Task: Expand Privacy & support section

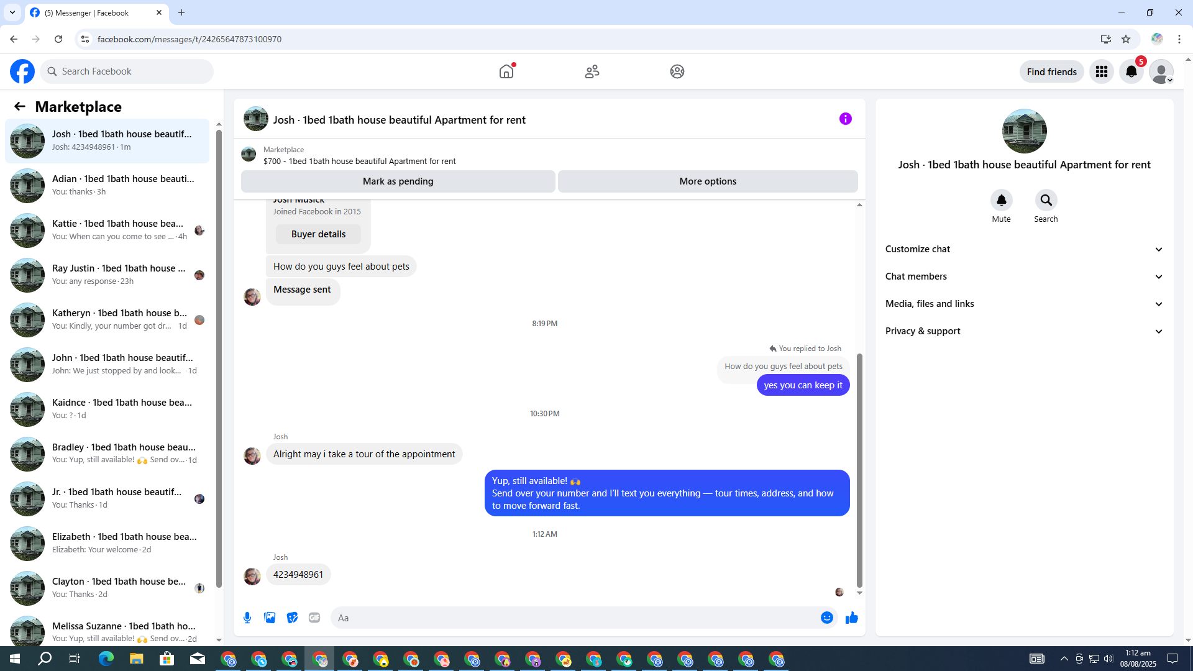Action: coord(1023,331)
